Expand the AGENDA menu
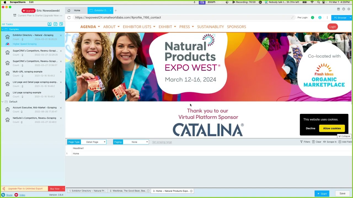Screen dimensions: 353x198 pos(90,27)
